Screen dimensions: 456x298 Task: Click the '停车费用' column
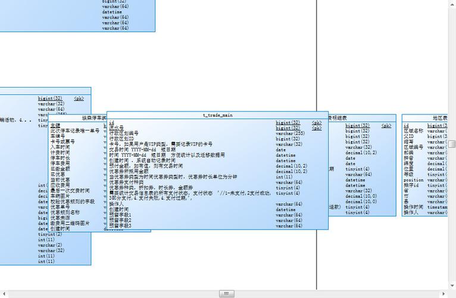click(60, 163)
